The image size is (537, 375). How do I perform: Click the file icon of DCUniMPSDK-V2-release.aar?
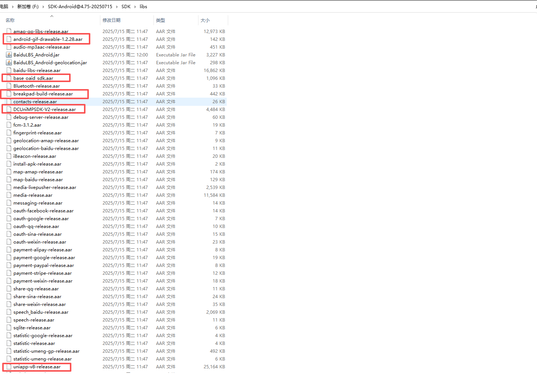[9, 109]
